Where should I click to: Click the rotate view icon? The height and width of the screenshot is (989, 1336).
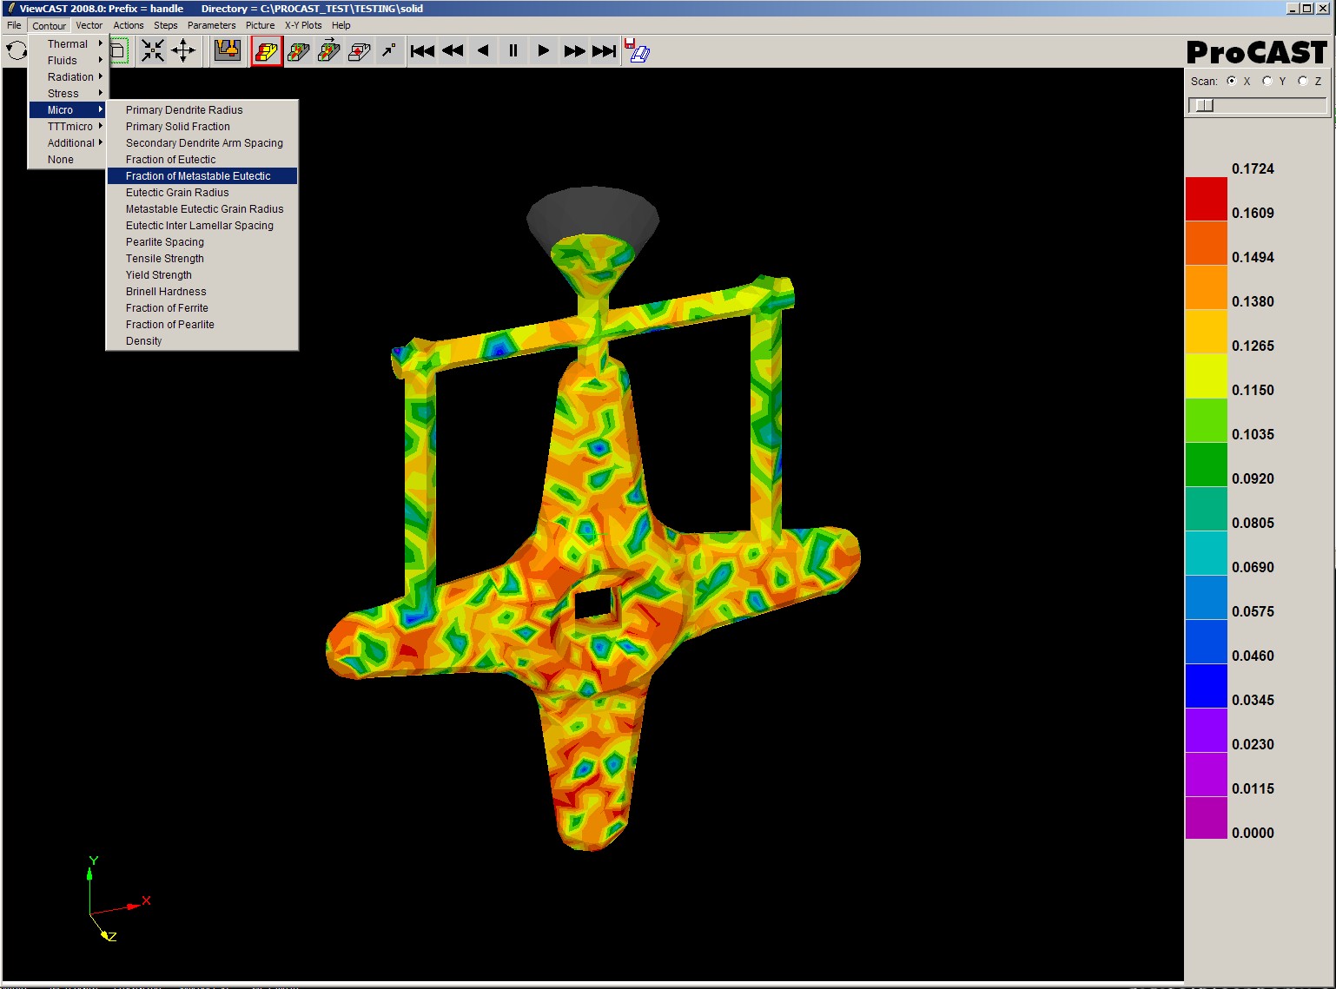click(x=17, y=51)
